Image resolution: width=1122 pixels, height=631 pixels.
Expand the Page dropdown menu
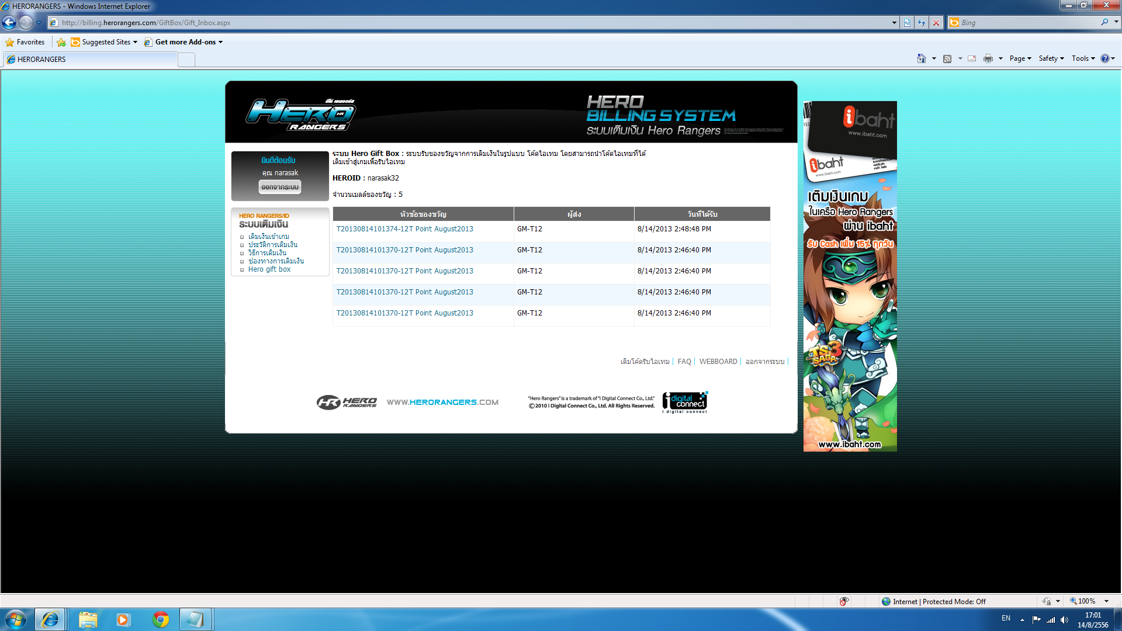(x=1020, y=58)
